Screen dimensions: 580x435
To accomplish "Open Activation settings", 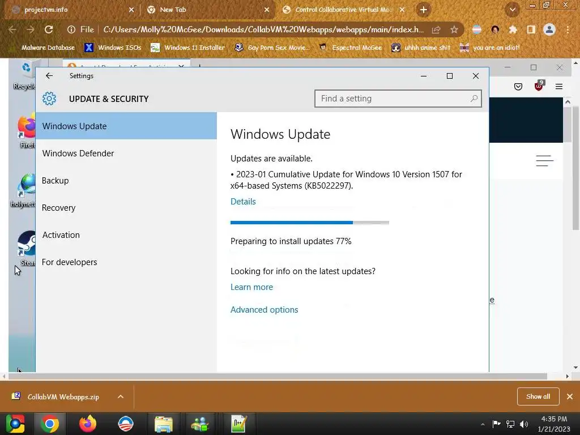I will (x=126, y=235).
